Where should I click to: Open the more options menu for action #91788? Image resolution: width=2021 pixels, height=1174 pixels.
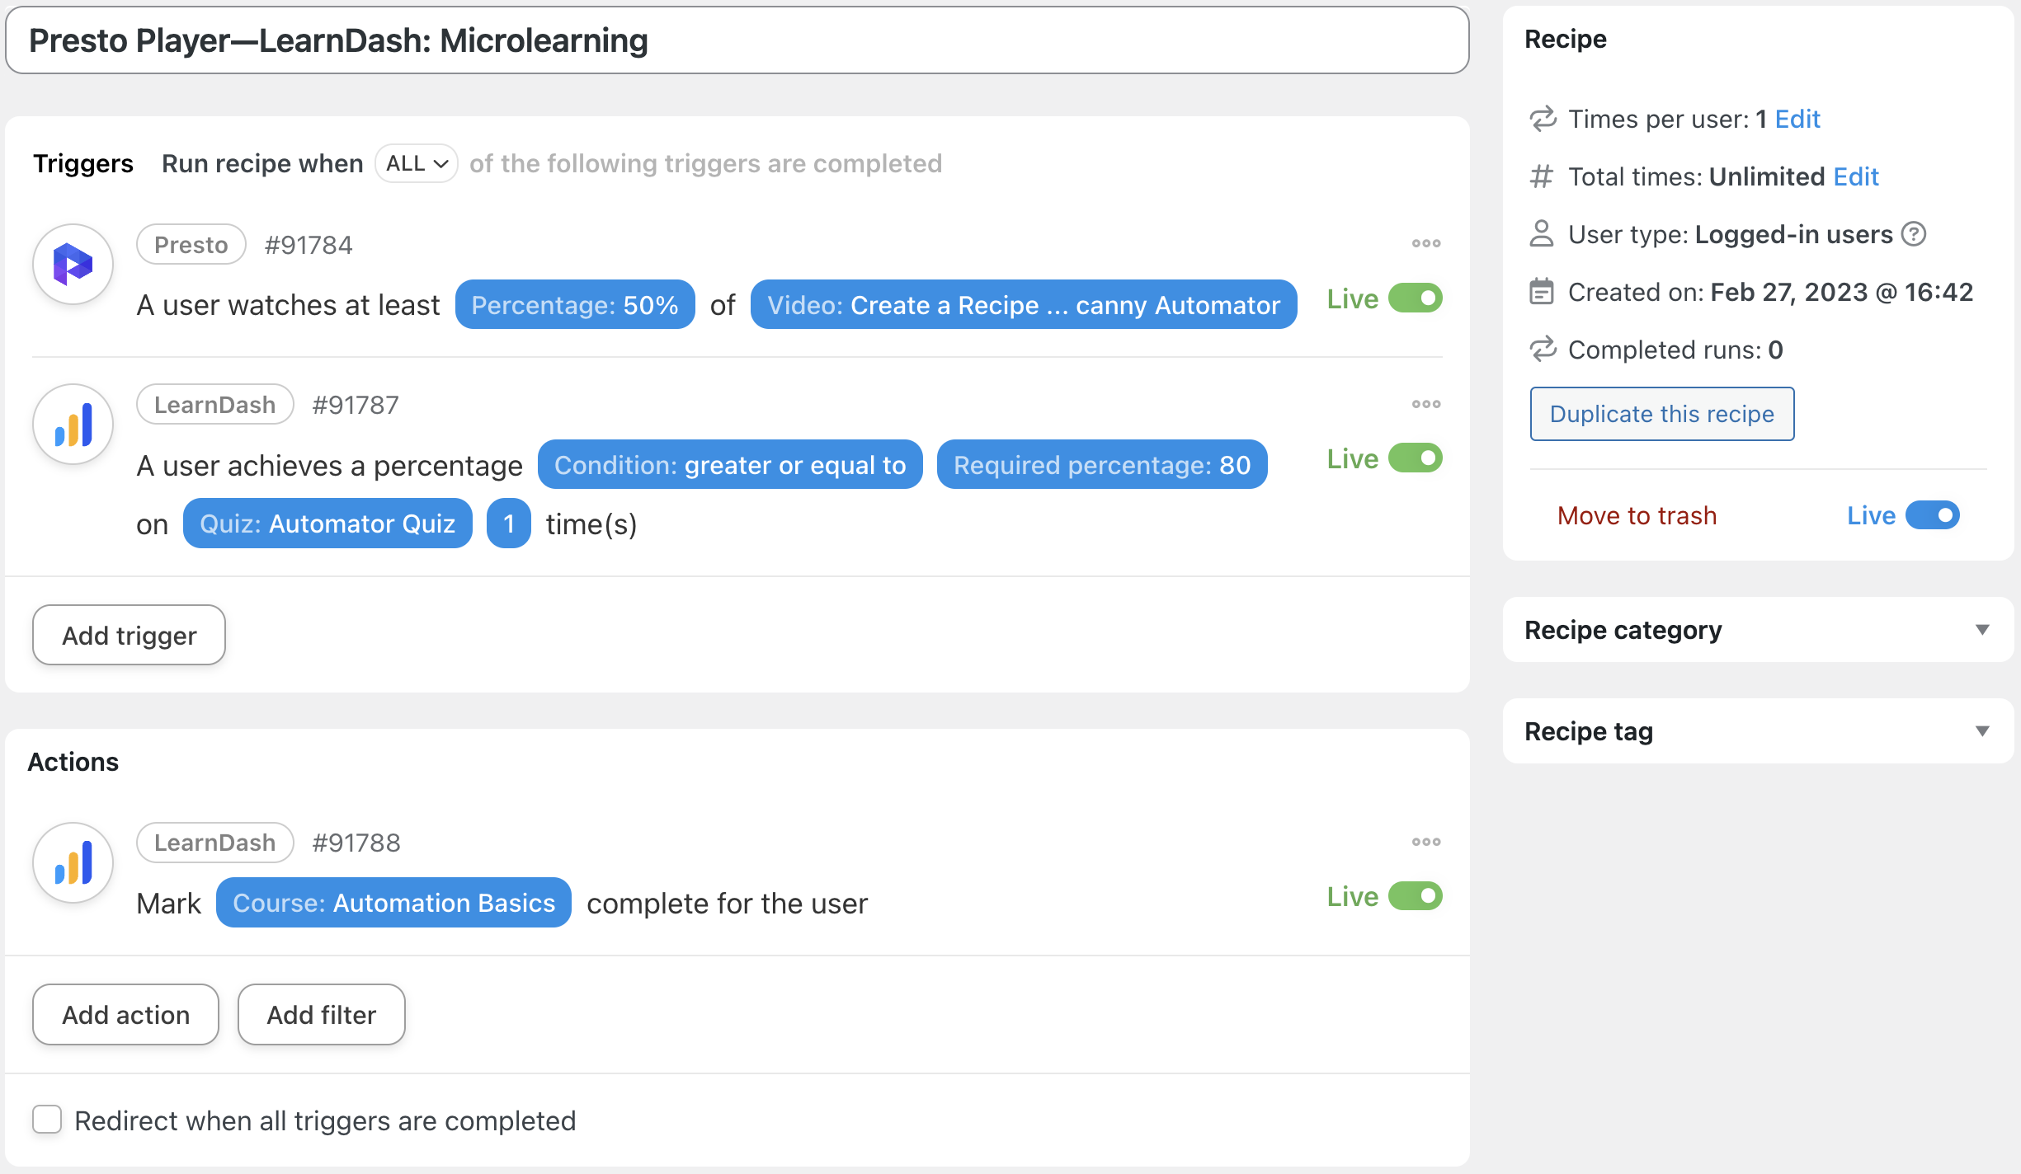pyautogui.click(x=1426, y=842)
